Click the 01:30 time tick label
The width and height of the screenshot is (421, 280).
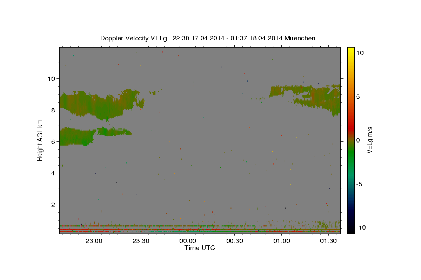point(328,241)
